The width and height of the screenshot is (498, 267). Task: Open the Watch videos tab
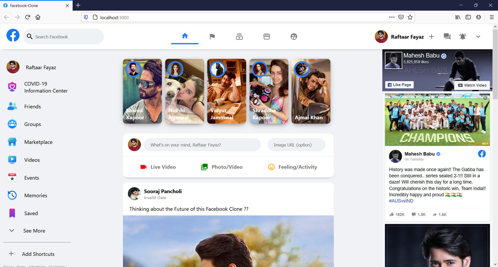pos(239,37)
